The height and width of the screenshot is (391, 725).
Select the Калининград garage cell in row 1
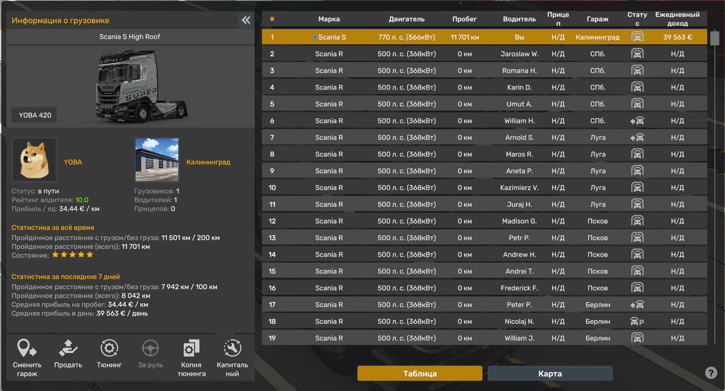click(x=597, y=37)
